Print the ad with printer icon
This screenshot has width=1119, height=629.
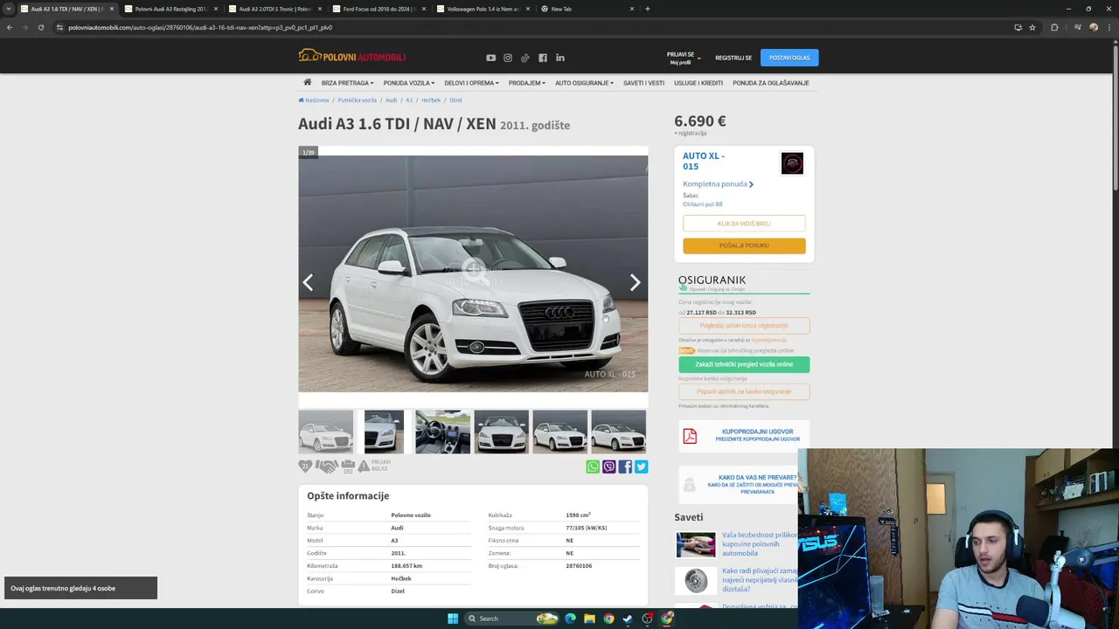tap(348, 467)
